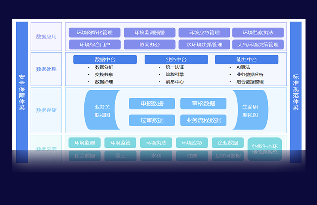Click the 各级生态环境信息系统 block
Screen dimensions: 317x205
point(265,149)
